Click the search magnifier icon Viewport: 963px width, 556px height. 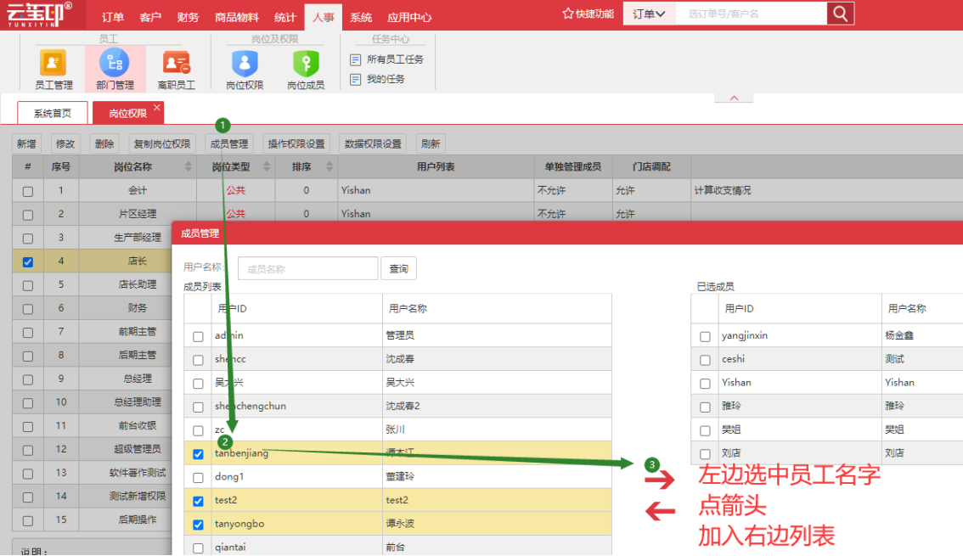click(x=840, y=14)
